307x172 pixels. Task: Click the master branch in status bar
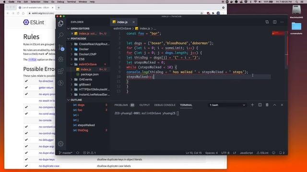(66, 153)
